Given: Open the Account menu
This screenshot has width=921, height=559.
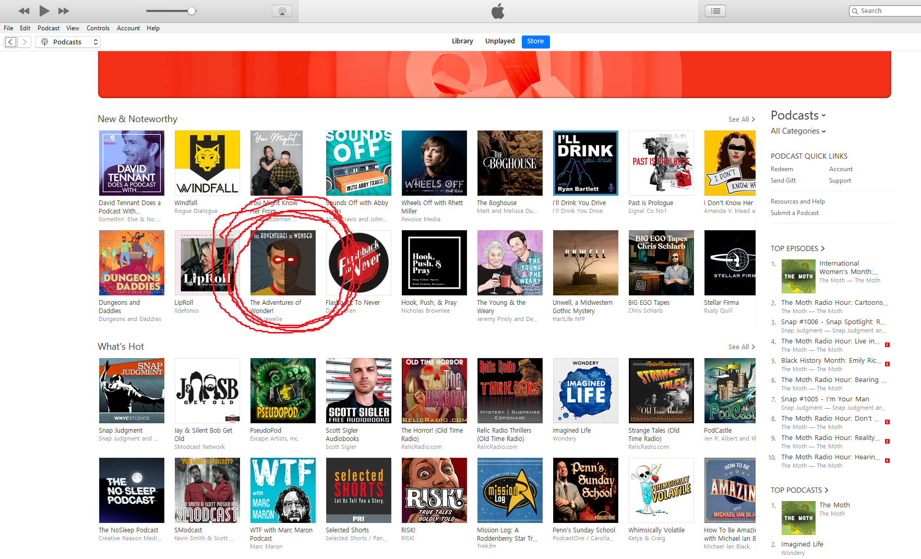Looking at the screenshot, I should [128, 28].
